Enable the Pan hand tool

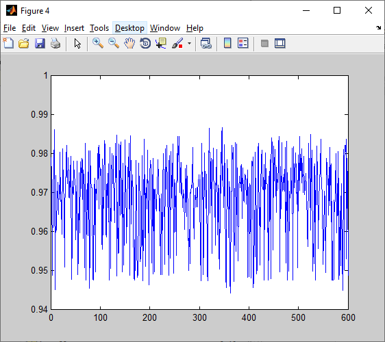(129, 43)
